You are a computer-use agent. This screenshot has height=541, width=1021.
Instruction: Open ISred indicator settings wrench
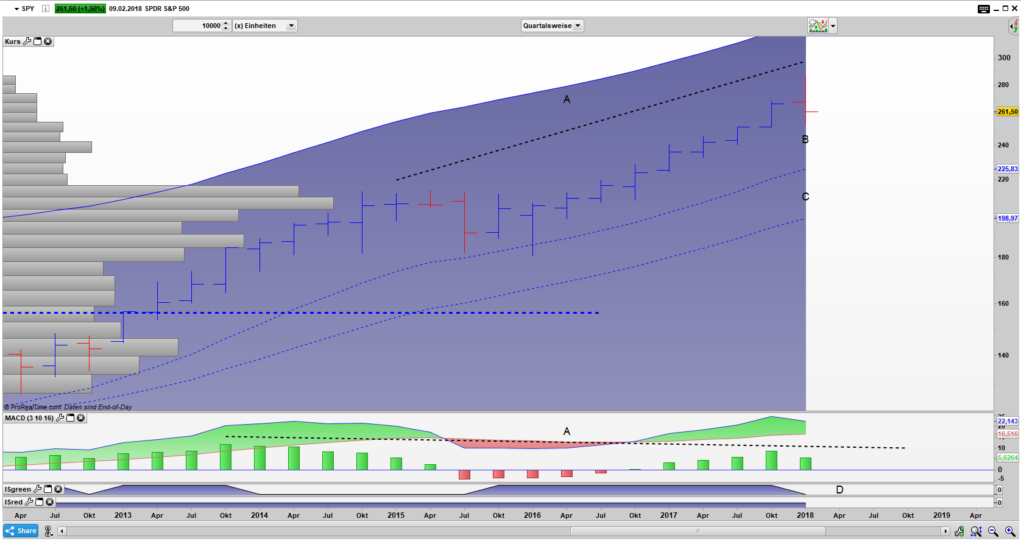pyautogui.click(x=29, y=502)
